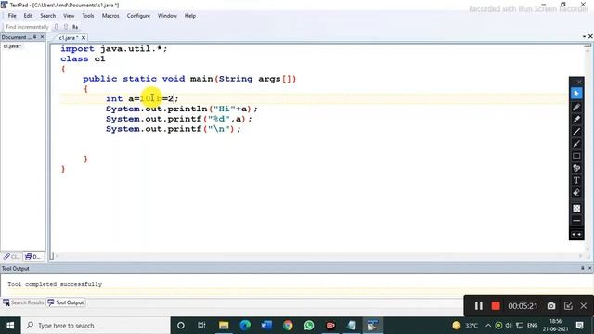
Task: Choose the rectangle shape tool
Action: pos(576,156)
